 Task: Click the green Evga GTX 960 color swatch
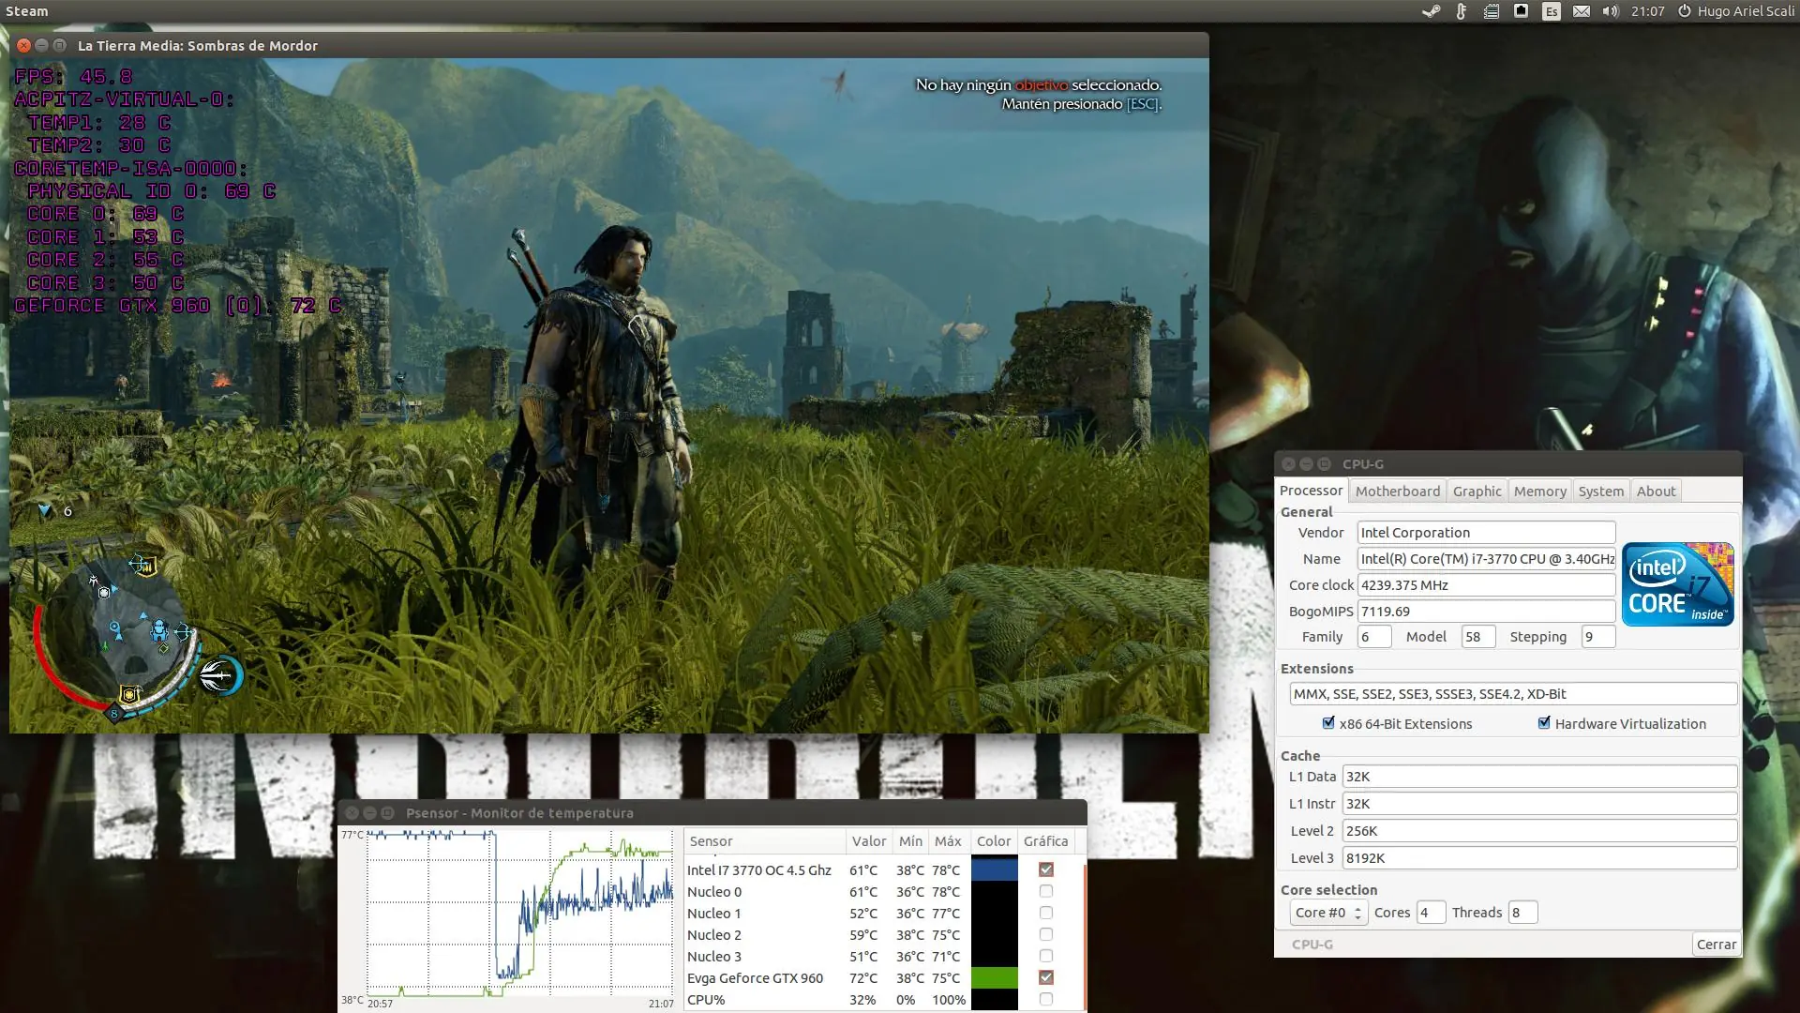(994, 977)
